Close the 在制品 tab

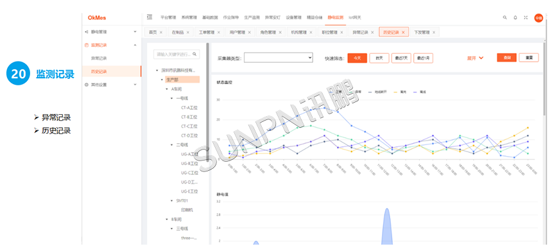(187, 32)
